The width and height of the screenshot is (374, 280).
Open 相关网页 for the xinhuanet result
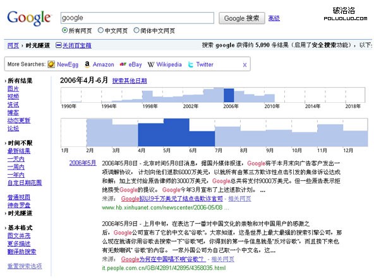click(239, 199)
